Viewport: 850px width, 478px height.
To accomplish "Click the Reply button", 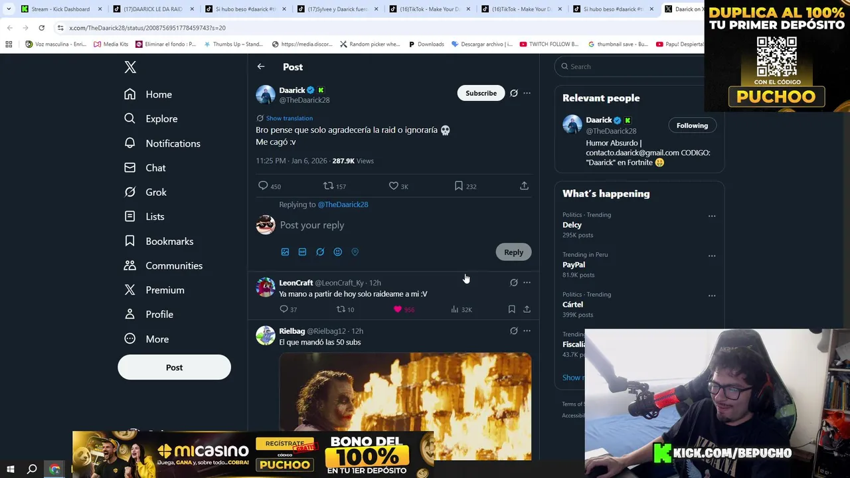I will 513,252.
